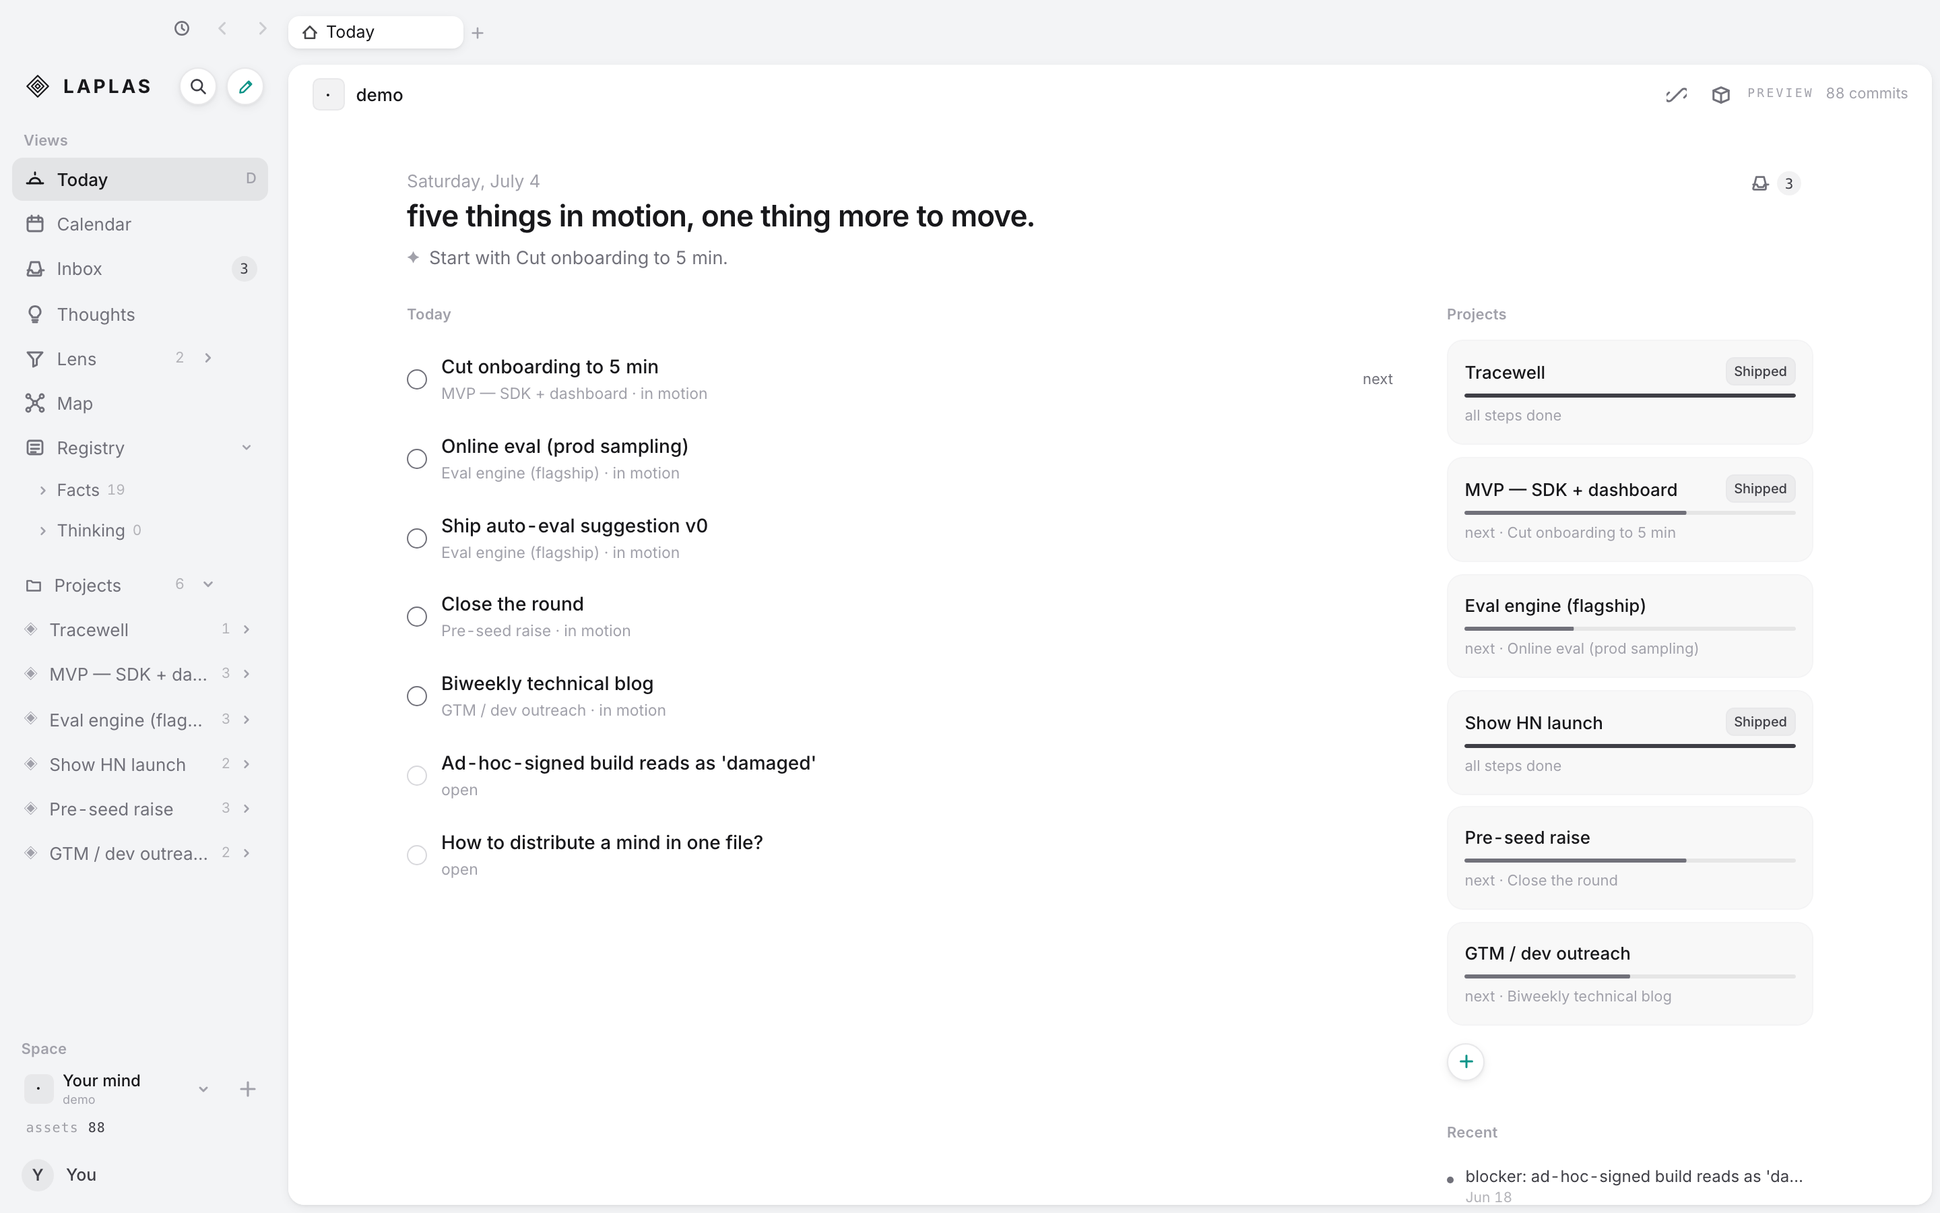The height and width of the screenshot is (1213, 1940).
Task: Click MVP — SDK + dashboard progress bar
Action: (x=1629, y=513)
